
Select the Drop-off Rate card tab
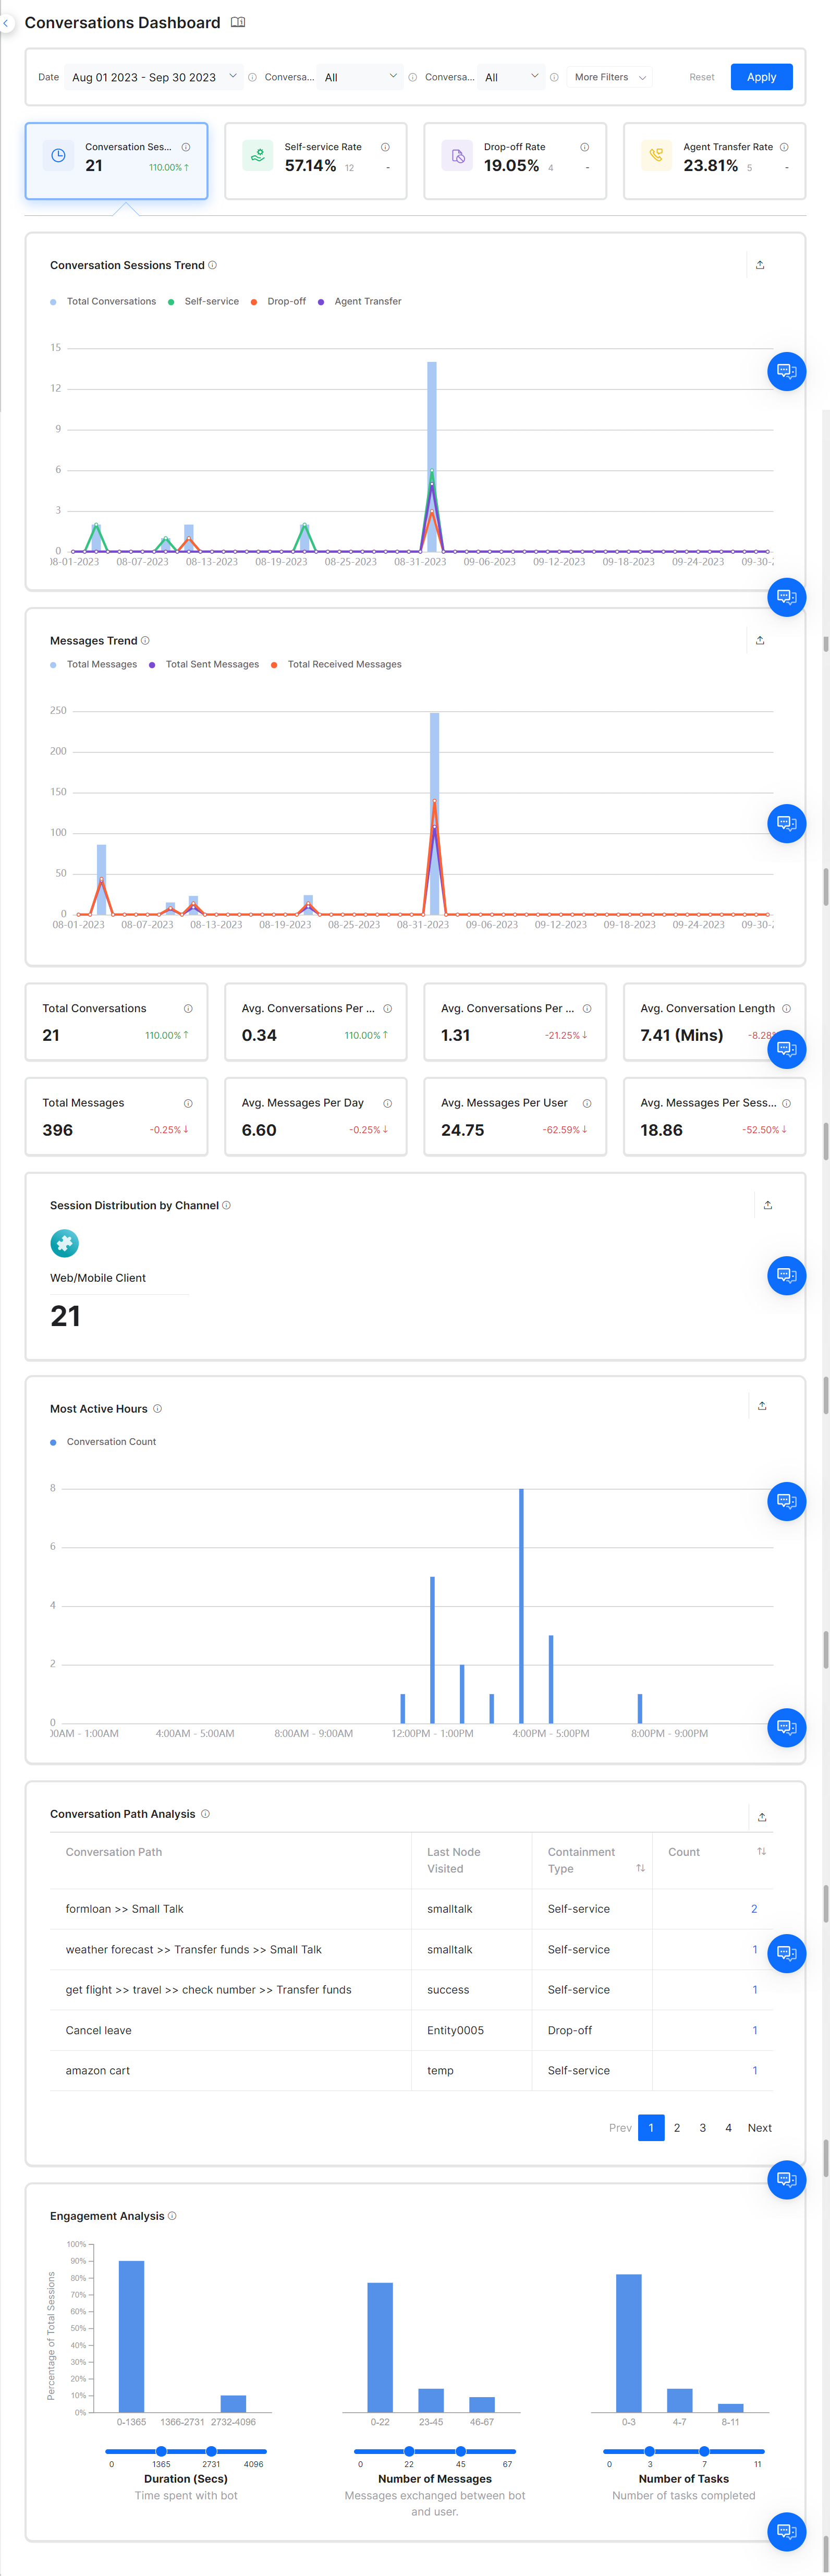click(515, 161)
